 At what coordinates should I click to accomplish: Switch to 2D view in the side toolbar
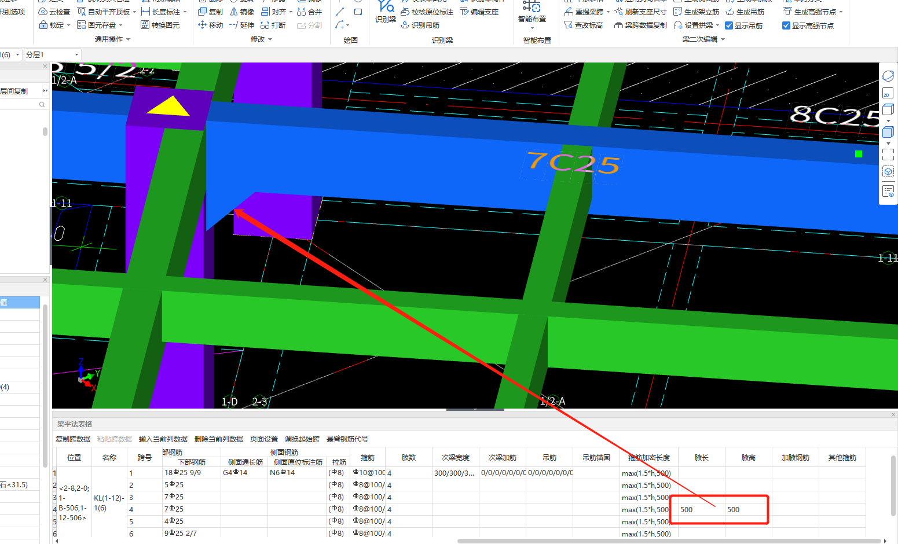(888, 93)
